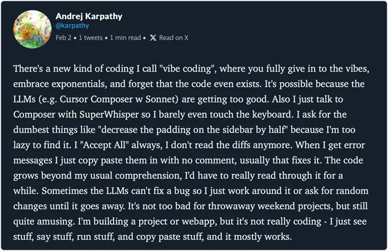
Task: Click the 1 tweets count label
Action: 91,38
